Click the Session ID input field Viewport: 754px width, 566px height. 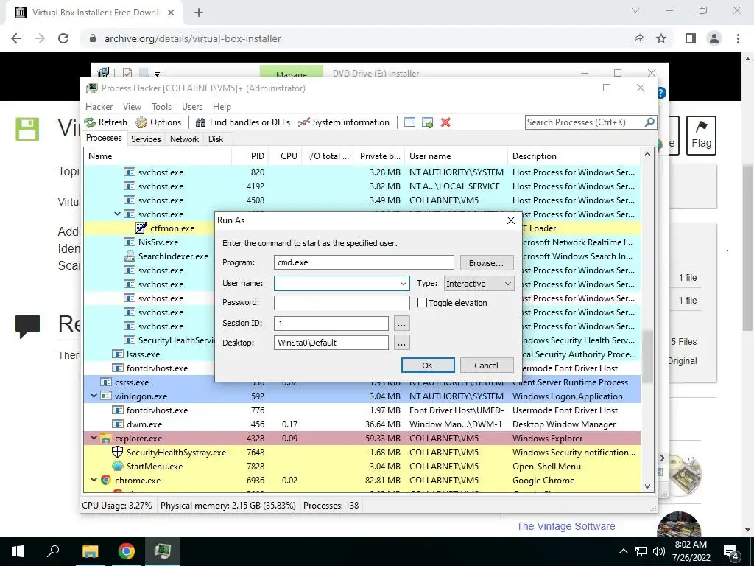coord(331,324)
